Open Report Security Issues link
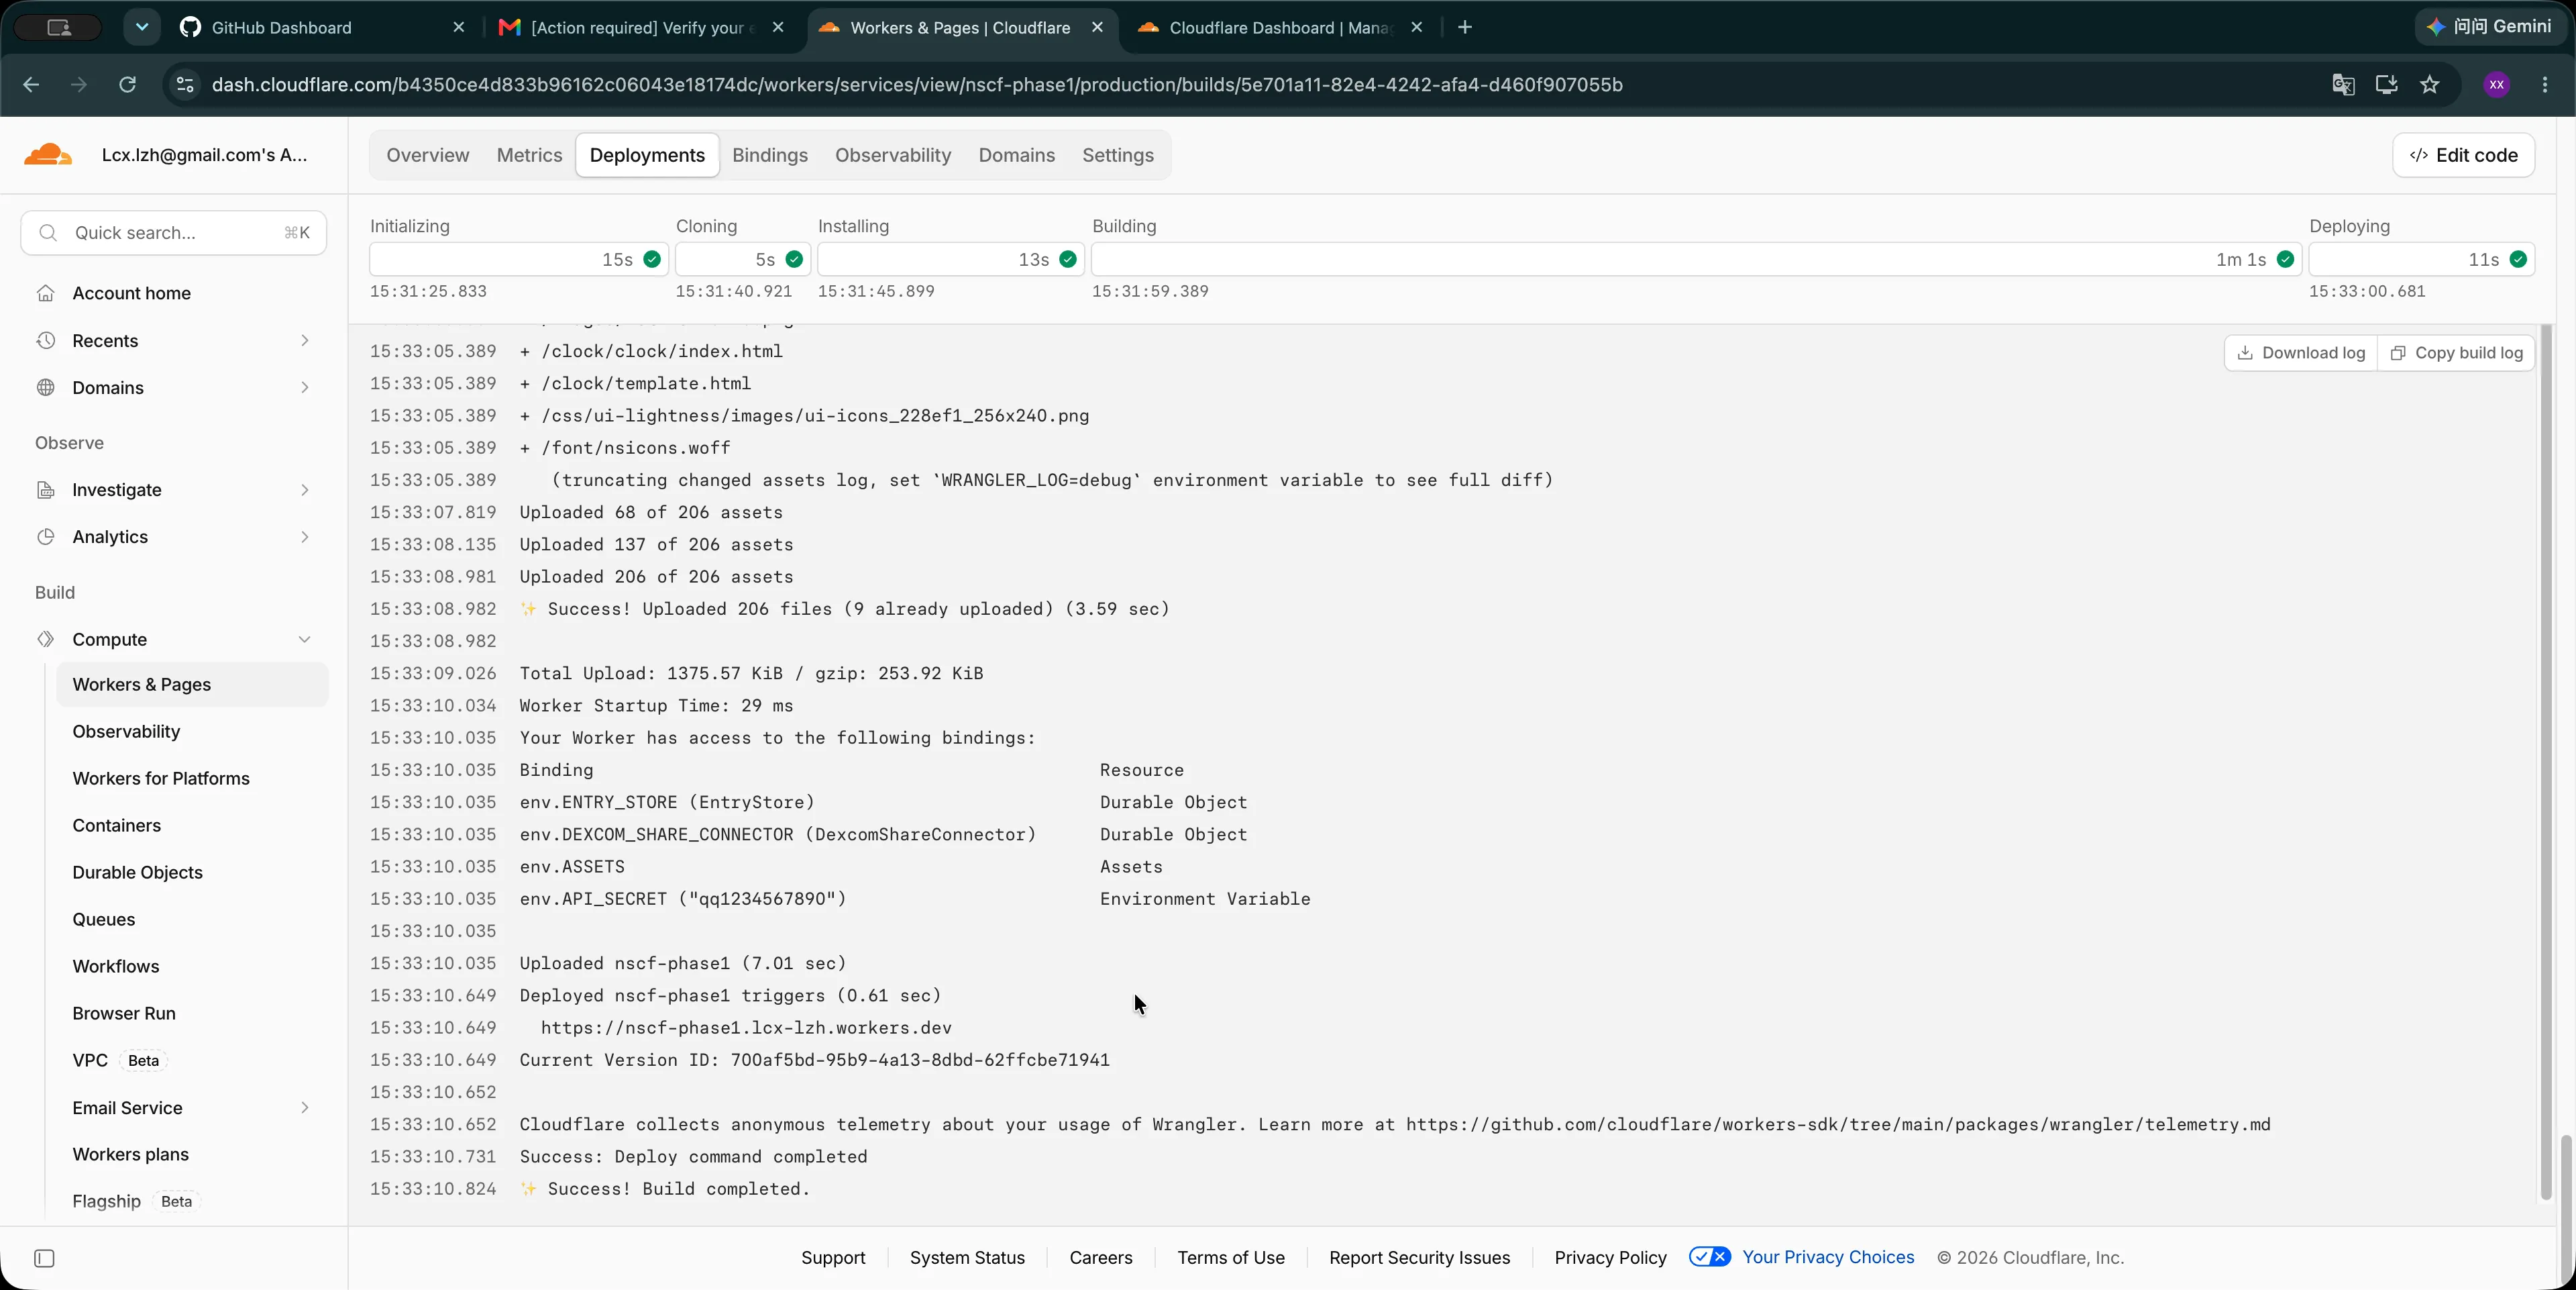Viewport: 2576px width, 1290px height. tap(1419, 1257)
